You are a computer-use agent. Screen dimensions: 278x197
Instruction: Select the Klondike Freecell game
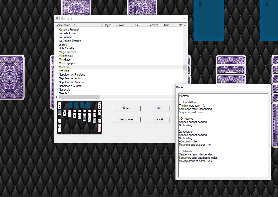pos(69,29)
